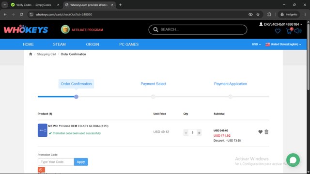The height and width of the screenshot is (174, 310).
Task: Click the Payment Select progress dot
Action: pyautogui.click(x=153, y=97)
